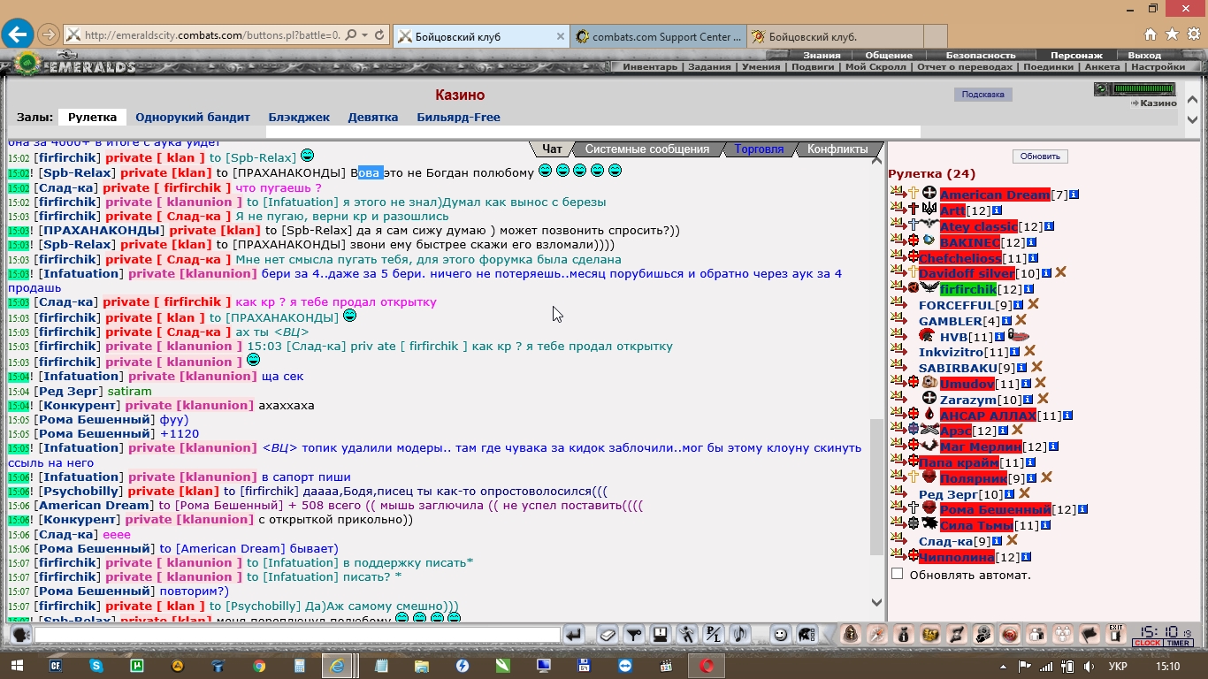
Task: Open Отчет о переводах link
Action: (x=965, y=67)
